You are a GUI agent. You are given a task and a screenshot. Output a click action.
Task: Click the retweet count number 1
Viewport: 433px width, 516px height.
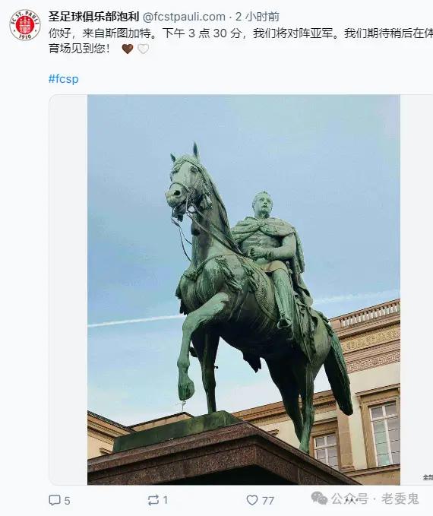click(x=166, y=500)
